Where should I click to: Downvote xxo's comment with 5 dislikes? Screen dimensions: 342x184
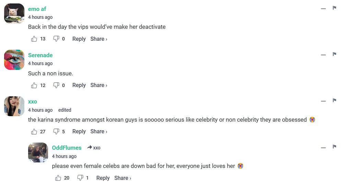pos(56,132)
